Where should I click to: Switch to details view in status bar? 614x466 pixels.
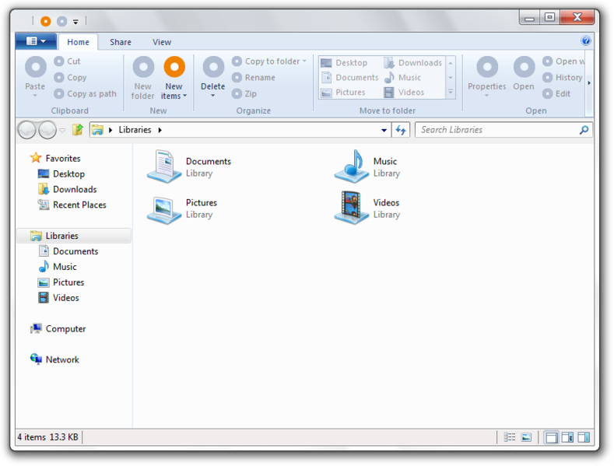point(510,438)
